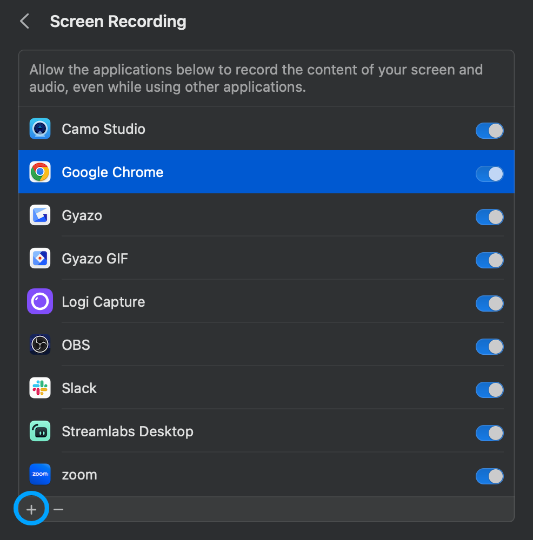Disable screen recording for Camo Studio
Image resolution: width=533 pixels, height=540 pixels.
point(489,131)
